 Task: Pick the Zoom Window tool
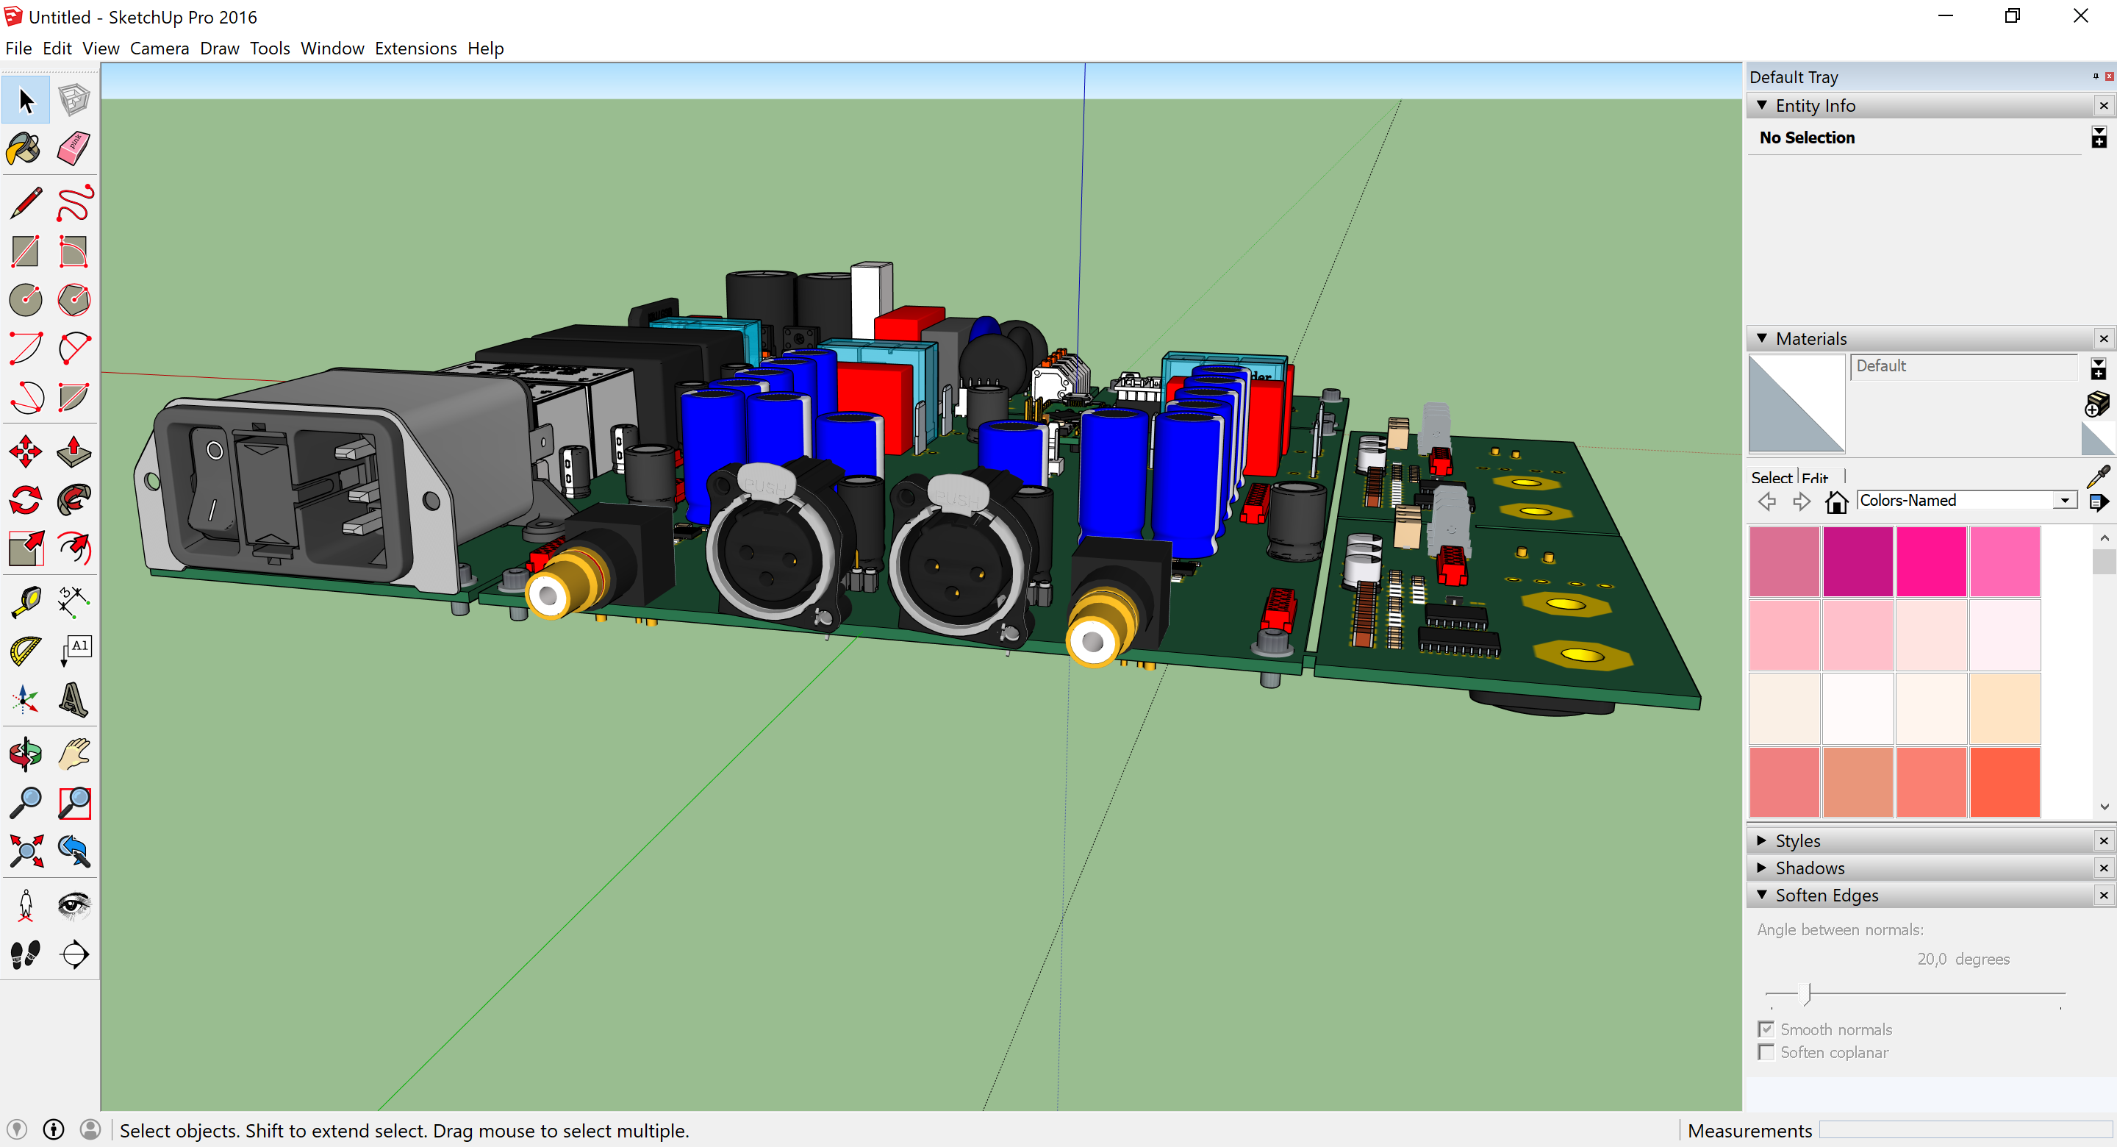tap(74, 802)
